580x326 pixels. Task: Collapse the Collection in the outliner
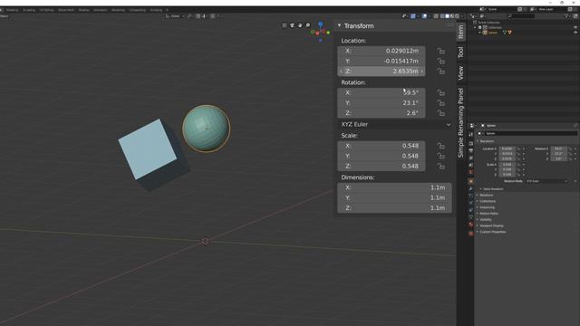(x=475, y=27)
